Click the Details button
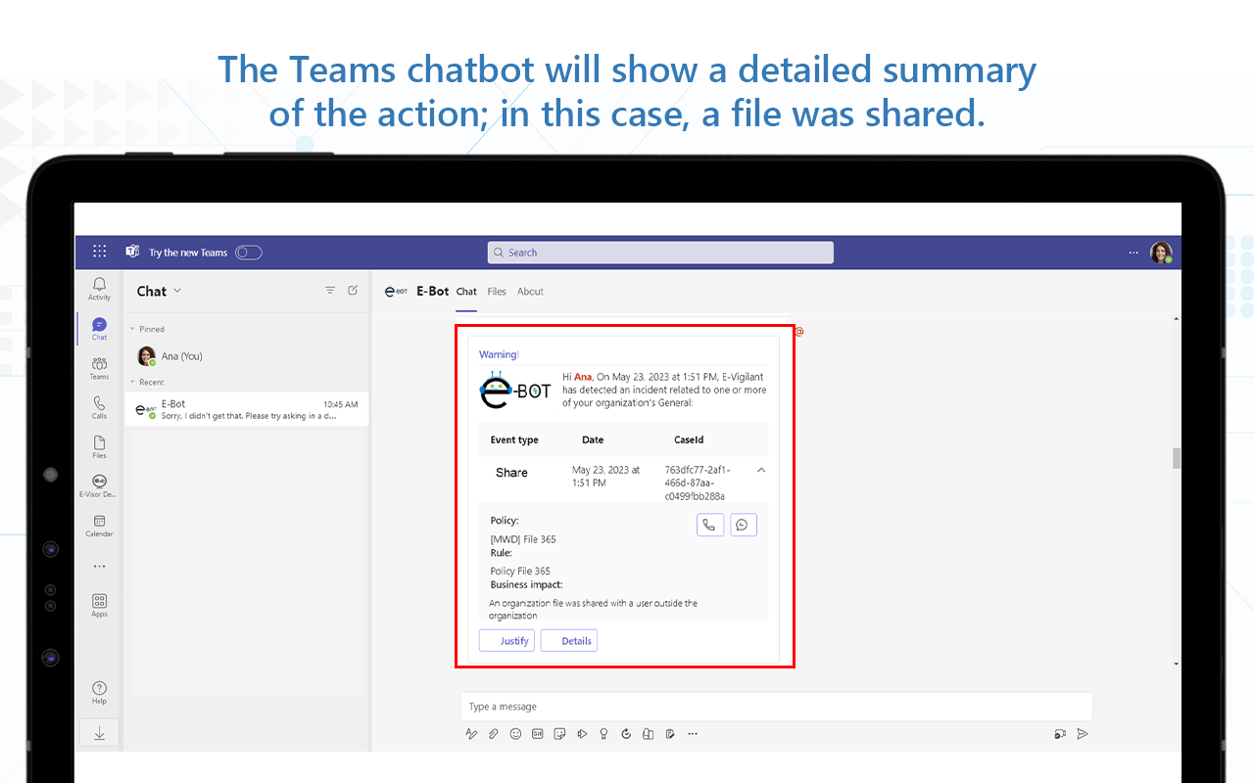 569,641
